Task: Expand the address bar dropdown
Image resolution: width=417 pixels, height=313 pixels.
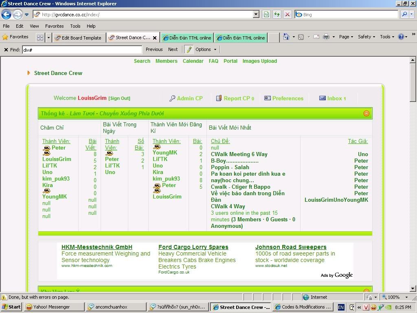Action: pos(256,14)
